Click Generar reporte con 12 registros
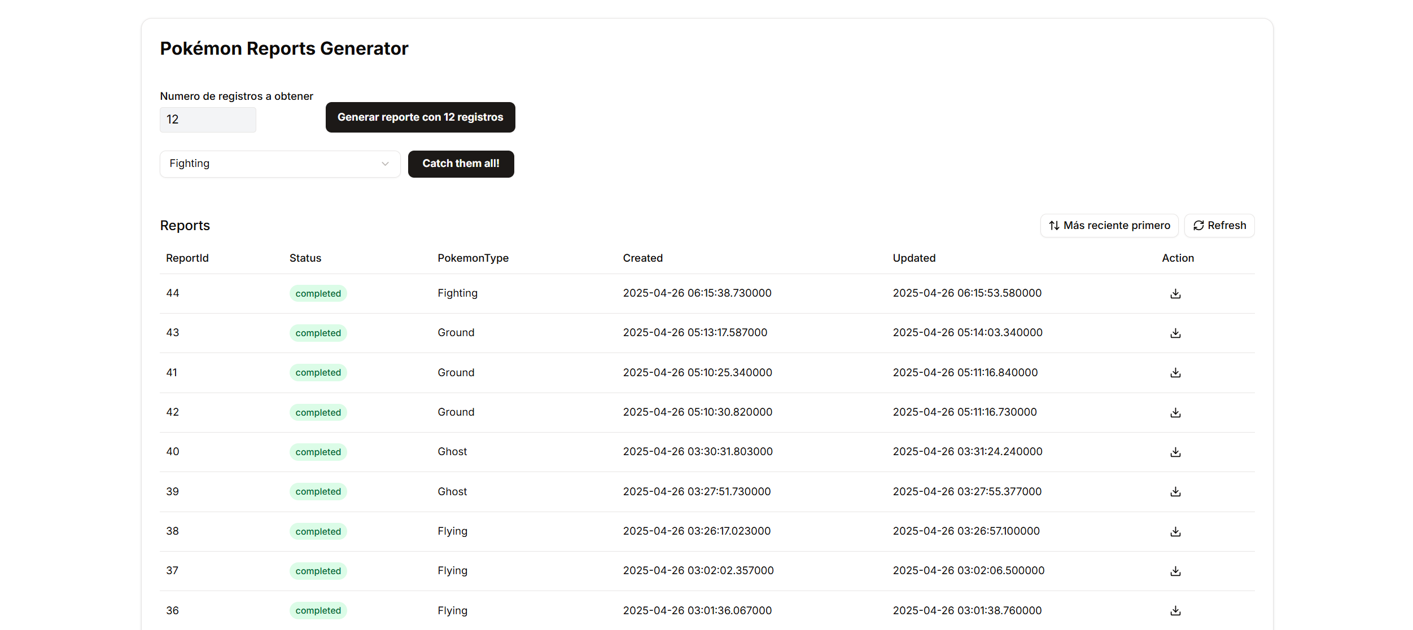This screenshot has height=630, width=1413. tap(420, 117)
